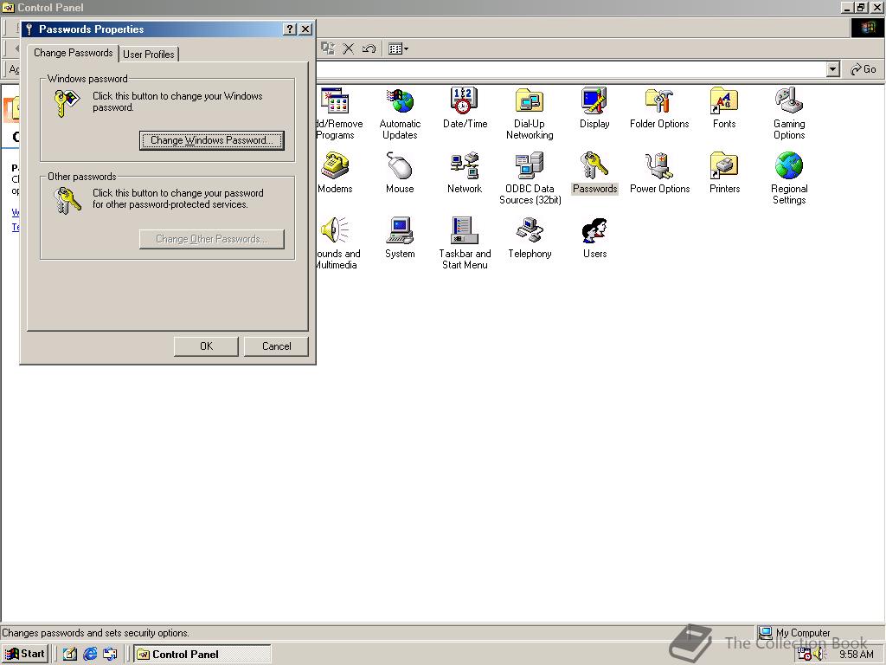Close the Passwords Properties dialog
The width and height of the screenshot is (886, 665).
[x=305, y=29]
